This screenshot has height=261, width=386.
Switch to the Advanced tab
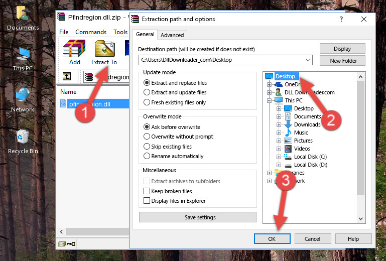[172, 35]
